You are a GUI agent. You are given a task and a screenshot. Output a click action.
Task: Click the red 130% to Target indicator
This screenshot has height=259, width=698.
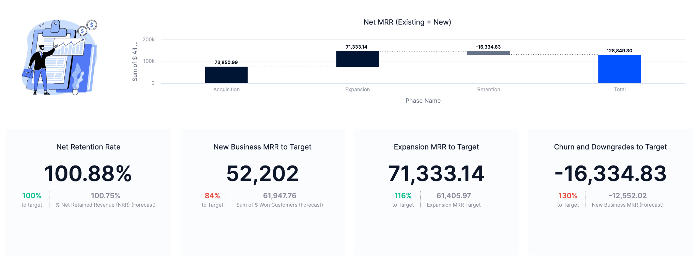[x=567, y=196]
